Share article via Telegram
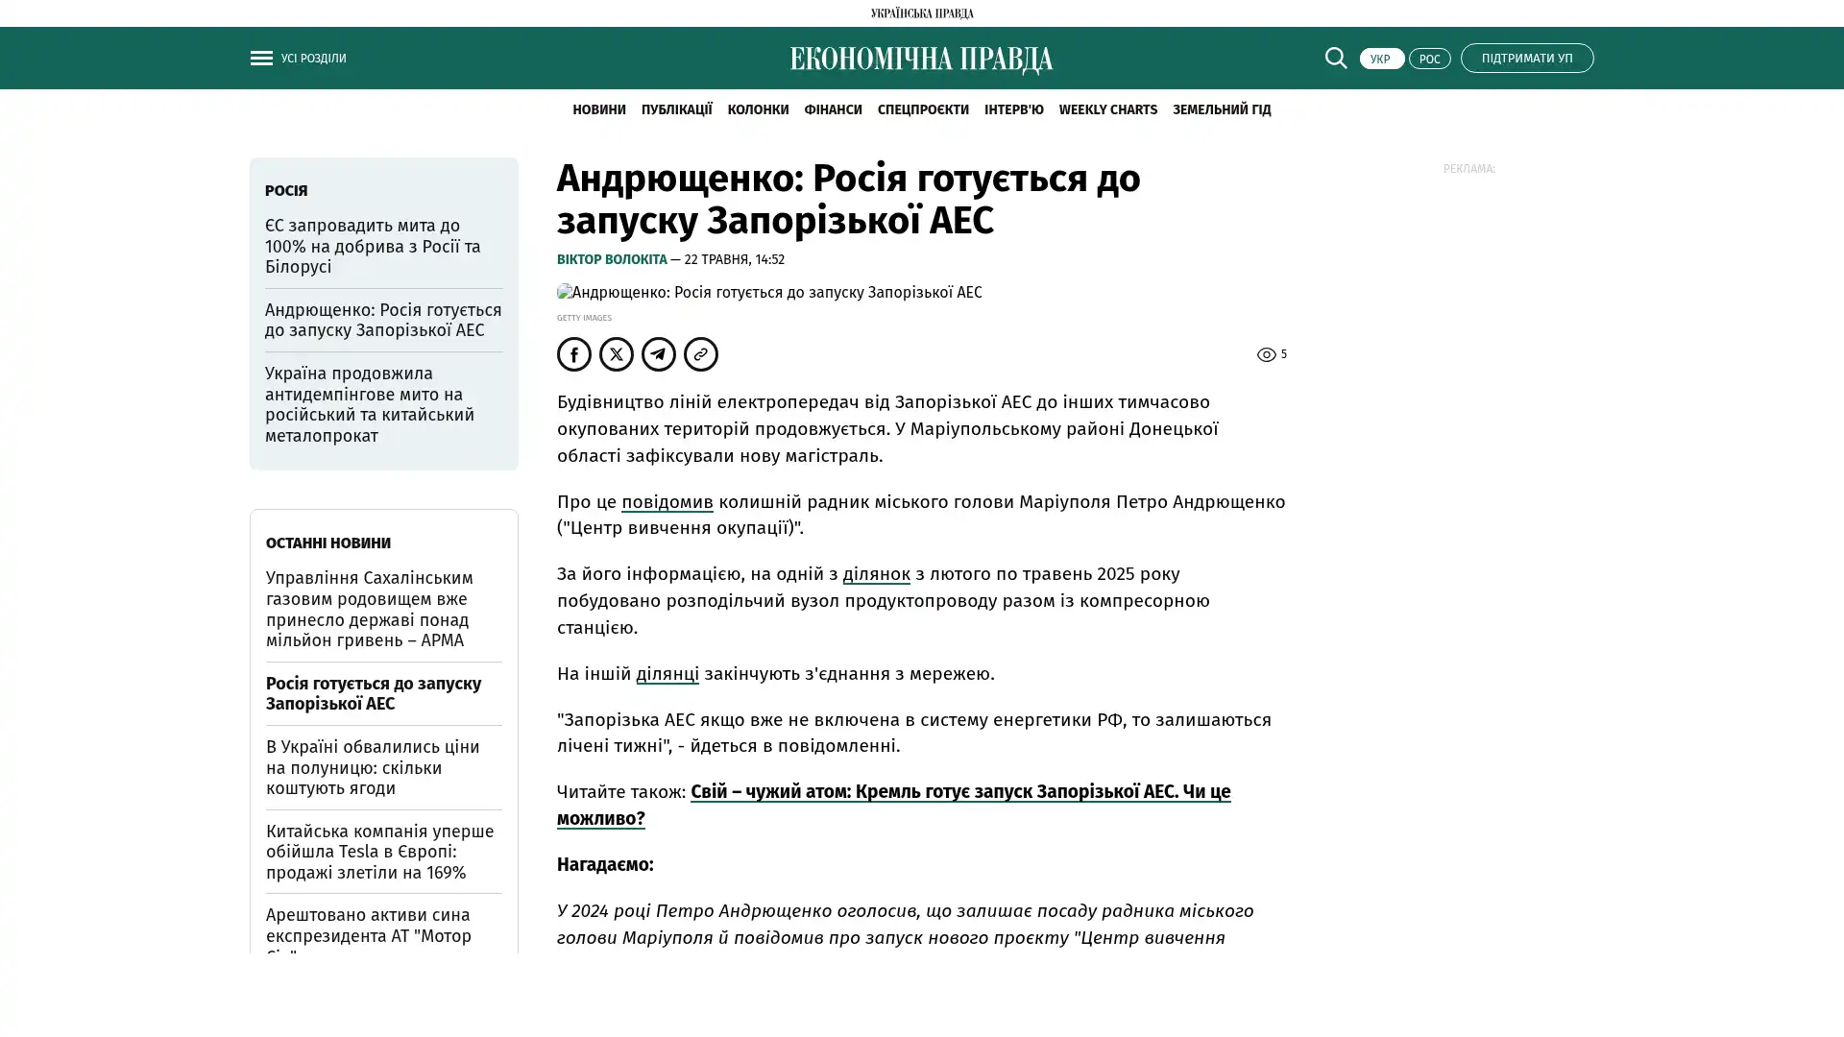The image size is (1844, 1037). pos(659,354)
